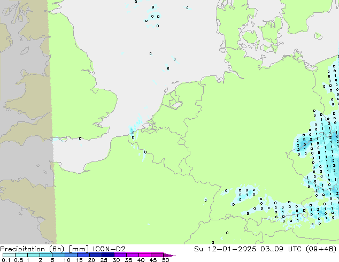Select the 25–30 mm navy legend block
The width and height of the screenshot is (339, 262).
[108, 255]
